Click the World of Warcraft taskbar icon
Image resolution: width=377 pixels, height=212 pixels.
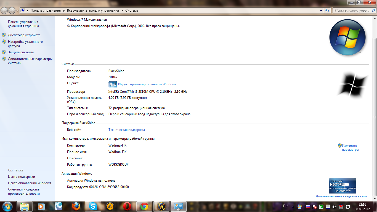coord(161,206)
